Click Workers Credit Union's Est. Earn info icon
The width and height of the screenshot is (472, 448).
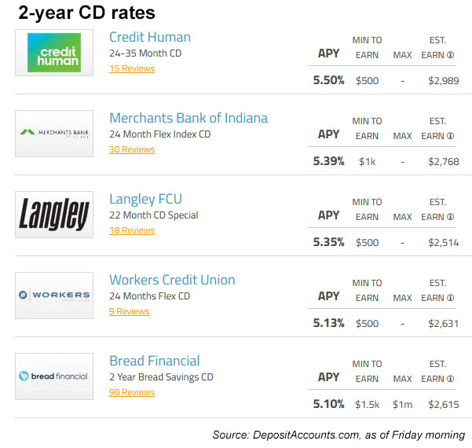pyautogui.click(x=450, y=298)
